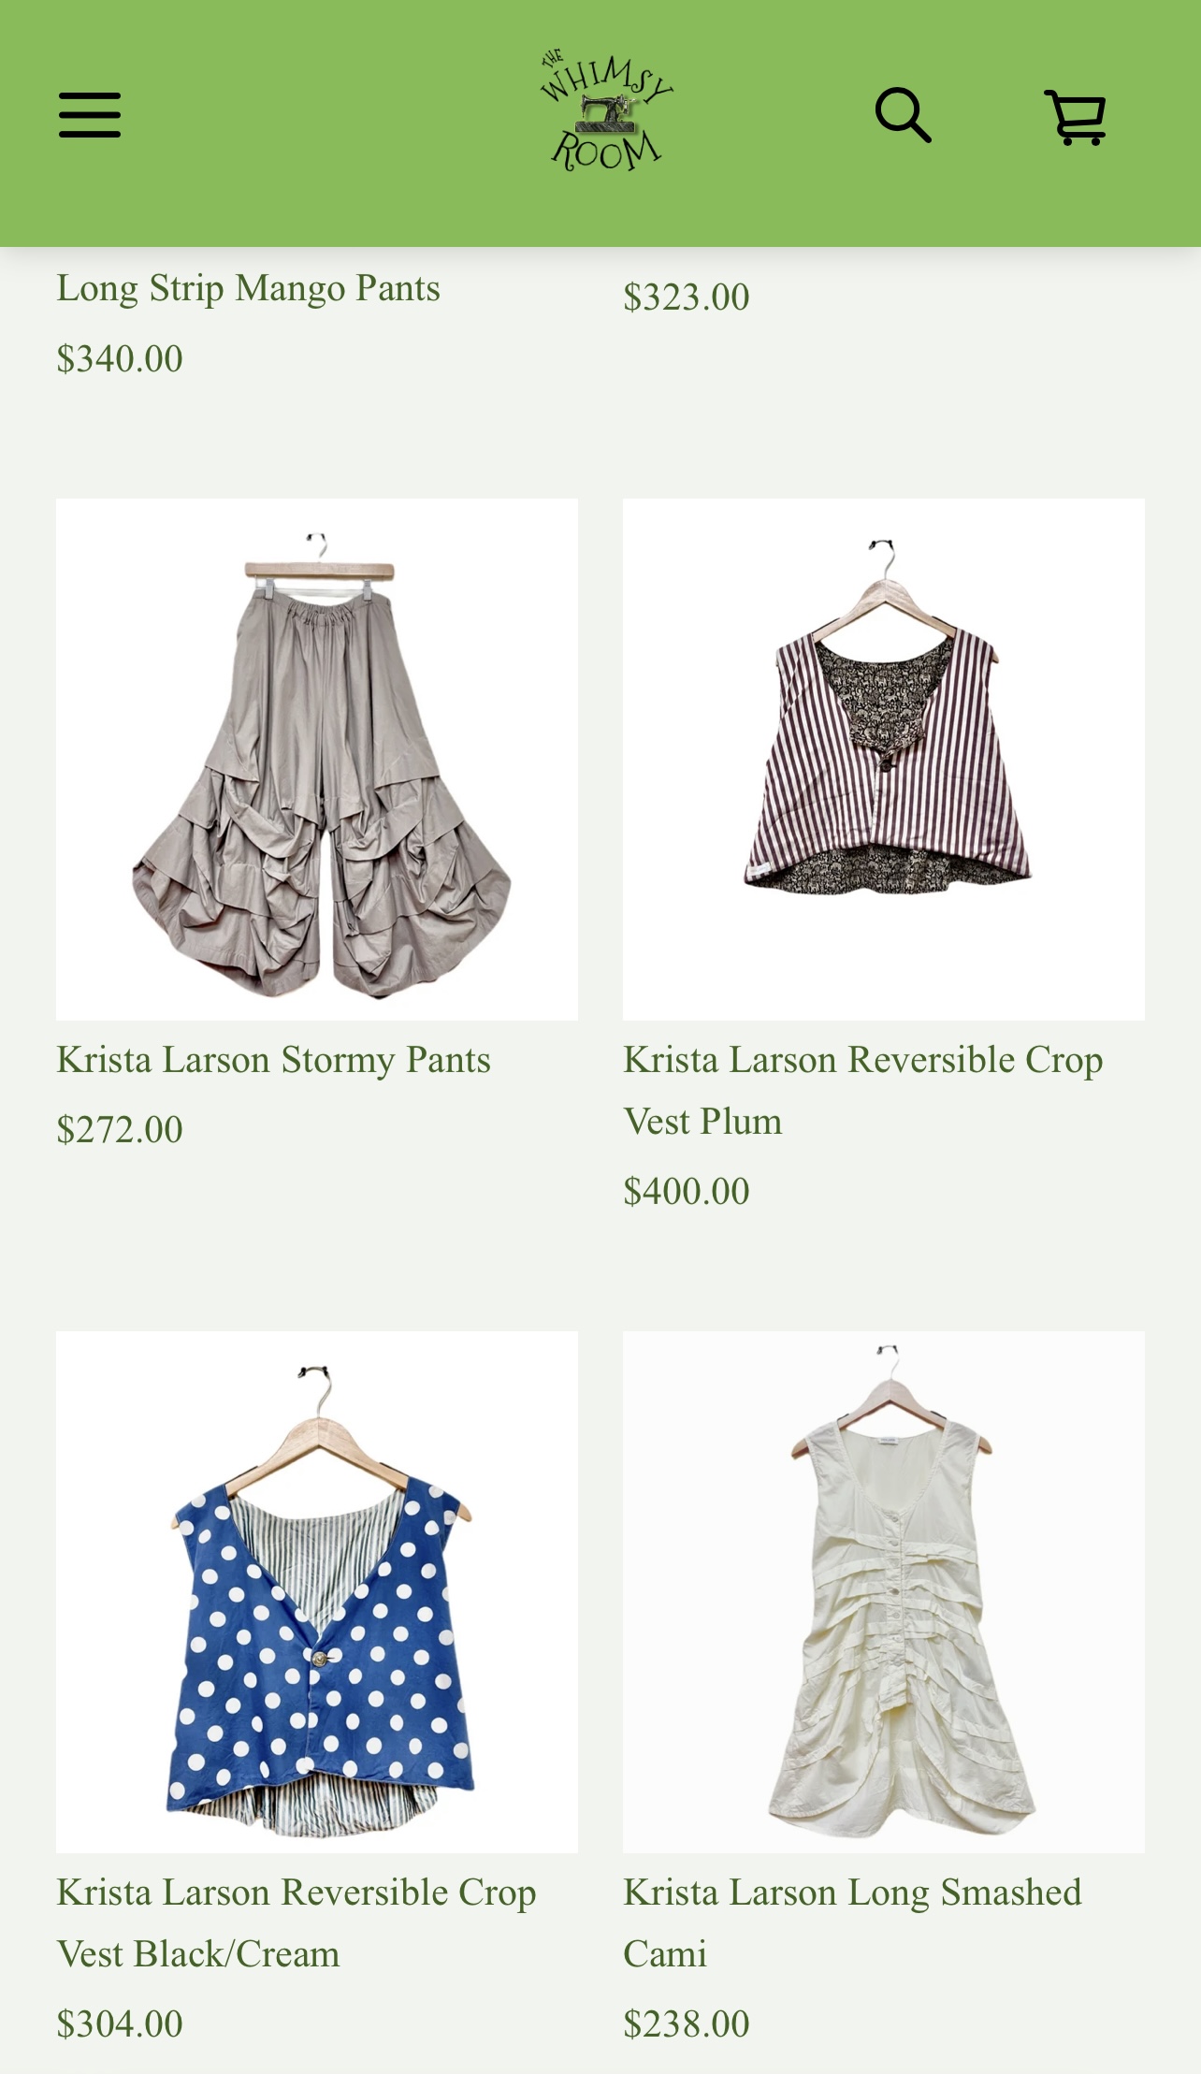The height and width of the screenshot is (2074, 1201).
Task: Open Krista Larson Stormy Pants link
Action: click(x=273, y=1060)
